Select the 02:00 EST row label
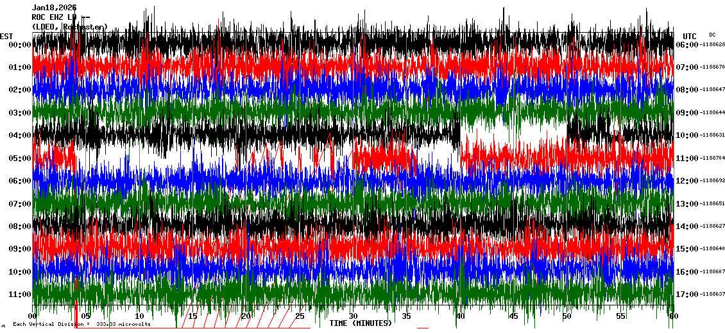This screenshot has width=725, height=333. pos(19,90)
